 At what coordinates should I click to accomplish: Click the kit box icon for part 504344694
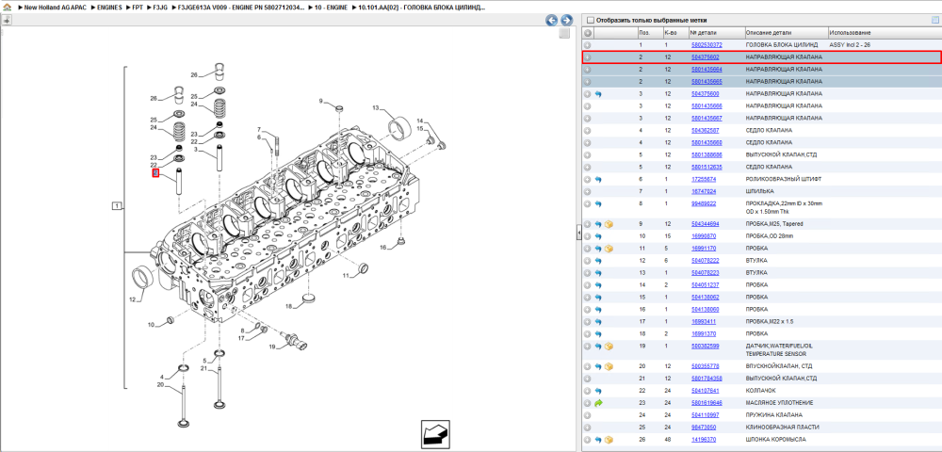pos(609,224)
